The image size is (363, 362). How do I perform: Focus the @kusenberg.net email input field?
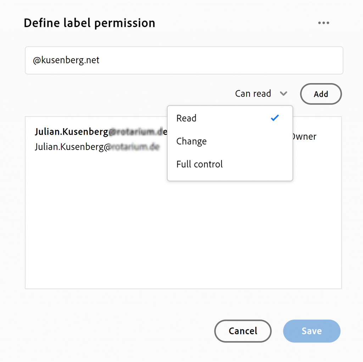coord(184,60)
